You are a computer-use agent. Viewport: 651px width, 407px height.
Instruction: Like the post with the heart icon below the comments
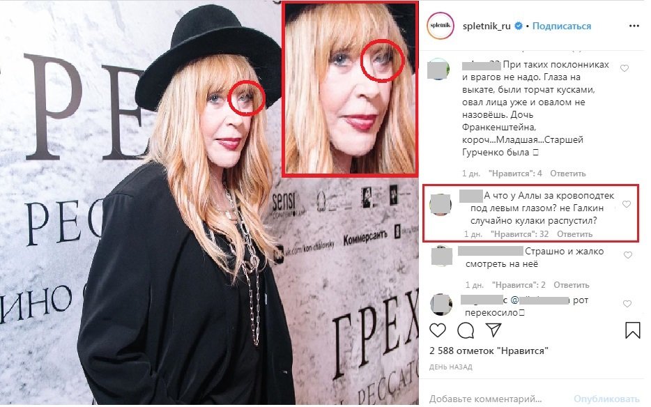coord(438,330)
